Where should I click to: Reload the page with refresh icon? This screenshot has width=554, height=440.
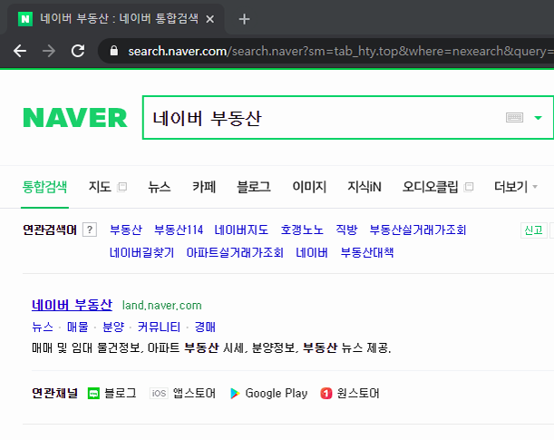point(78,51)
